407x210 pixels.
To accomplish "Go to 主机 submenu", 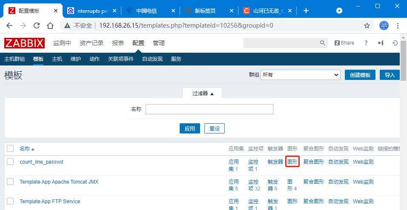I will 57,59.
